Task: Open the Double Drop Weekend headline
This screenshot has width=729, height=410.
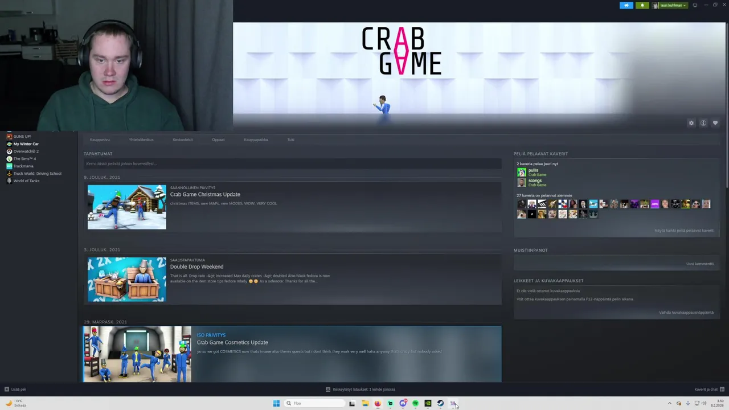Action: (196, 266)
